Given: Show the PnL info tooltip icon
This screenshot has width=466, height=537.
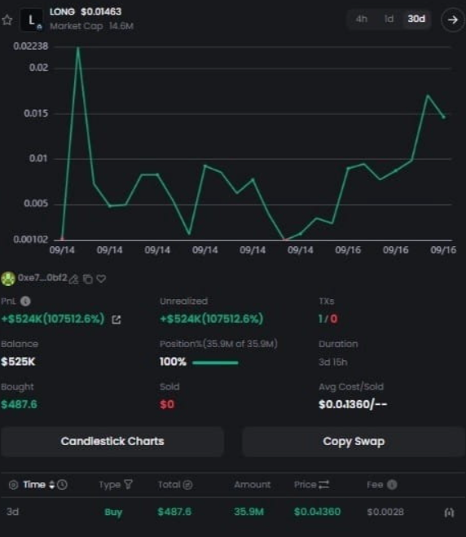Looking at the screenshot, I should click(25, 301).
